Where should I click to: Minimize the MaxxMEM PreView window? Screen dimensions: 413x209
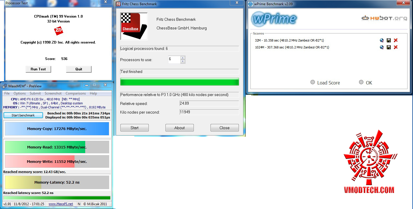coord(87,85)
